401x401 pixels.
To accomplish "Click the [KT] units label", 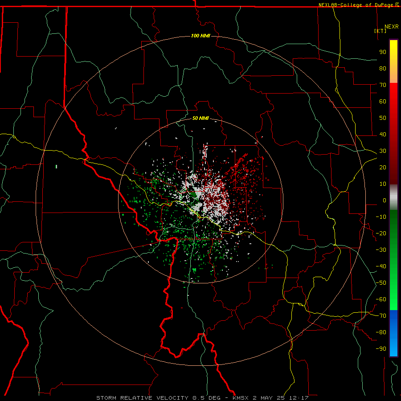I will [381, 31].
